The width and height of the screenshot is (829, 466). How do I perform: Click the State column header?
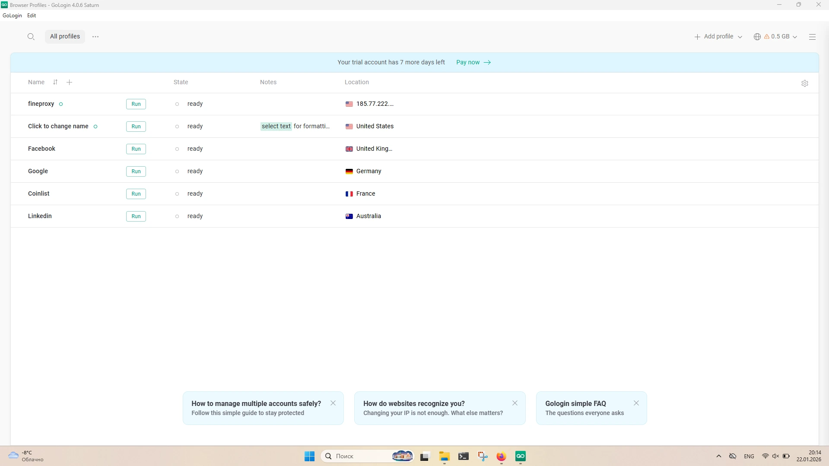[x=181, y=82]
